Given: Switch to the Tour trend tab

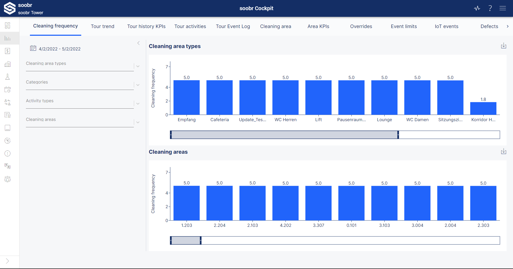Looking at the screenshot, I should [103, 26].
